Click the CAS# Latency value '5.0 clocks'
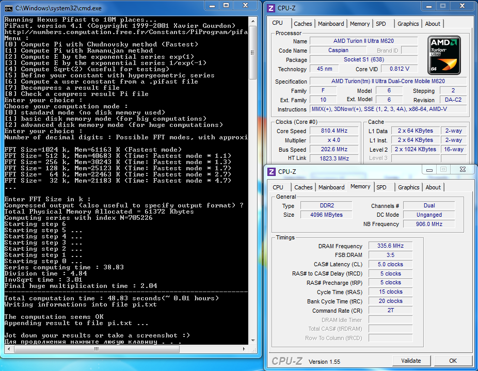 pos(391,264)
